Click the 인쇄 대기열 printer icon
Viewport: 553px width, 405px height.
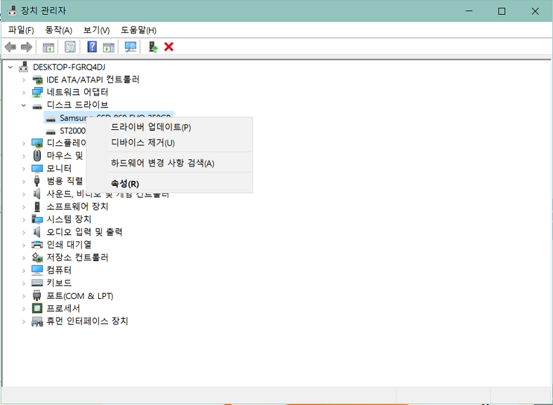coord(37,244)
